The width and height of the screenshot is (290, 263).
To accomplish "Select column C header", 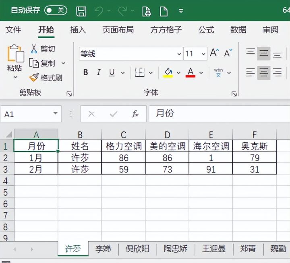I will tap(124, 134).
